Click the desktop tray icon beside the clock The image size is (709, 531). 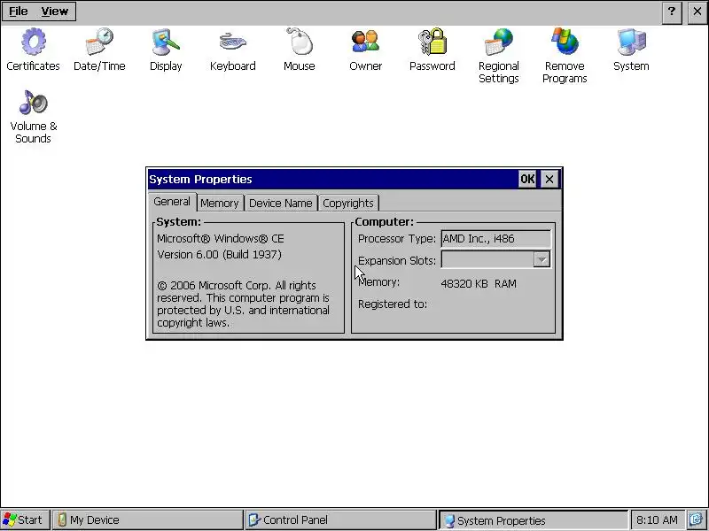[697, 520]
